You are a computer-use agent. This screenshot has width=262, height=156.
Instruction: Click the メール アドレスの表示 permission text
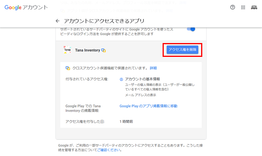click(141, 95)
